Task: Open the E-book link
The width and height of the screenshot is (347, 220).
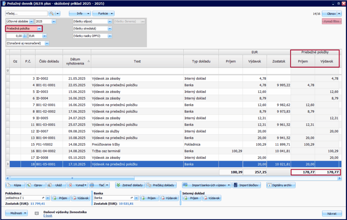Action: tap(48, 216)
